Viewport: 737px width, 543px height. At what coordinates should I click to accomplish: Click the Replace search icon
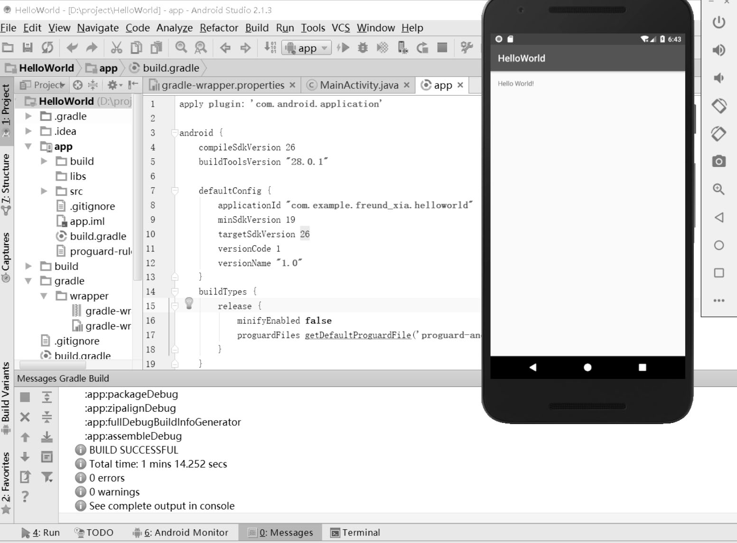201,47
